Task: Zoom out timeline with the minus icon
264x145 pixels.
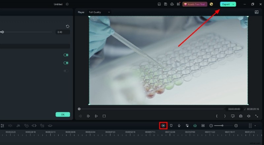Action: [x=211, y=126]
